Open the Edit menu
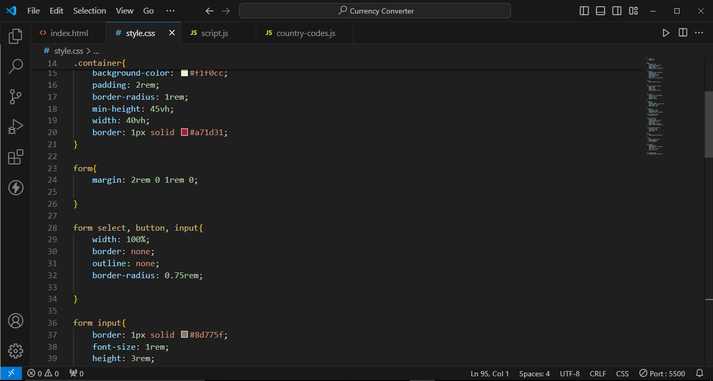 pyautogui.click(x=56, y=10)
